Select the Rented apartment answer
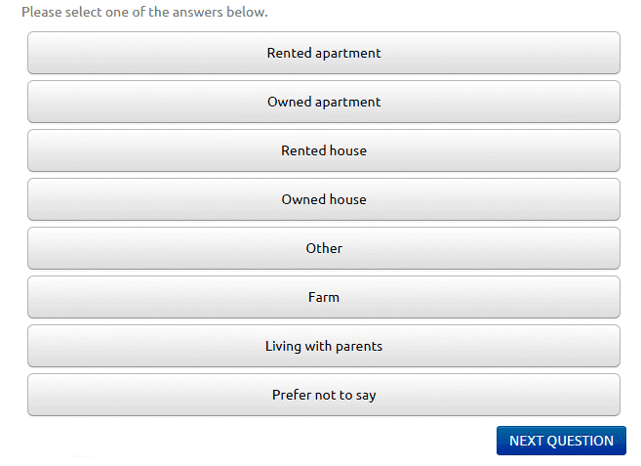641x466 pixels. coord(324,53)
